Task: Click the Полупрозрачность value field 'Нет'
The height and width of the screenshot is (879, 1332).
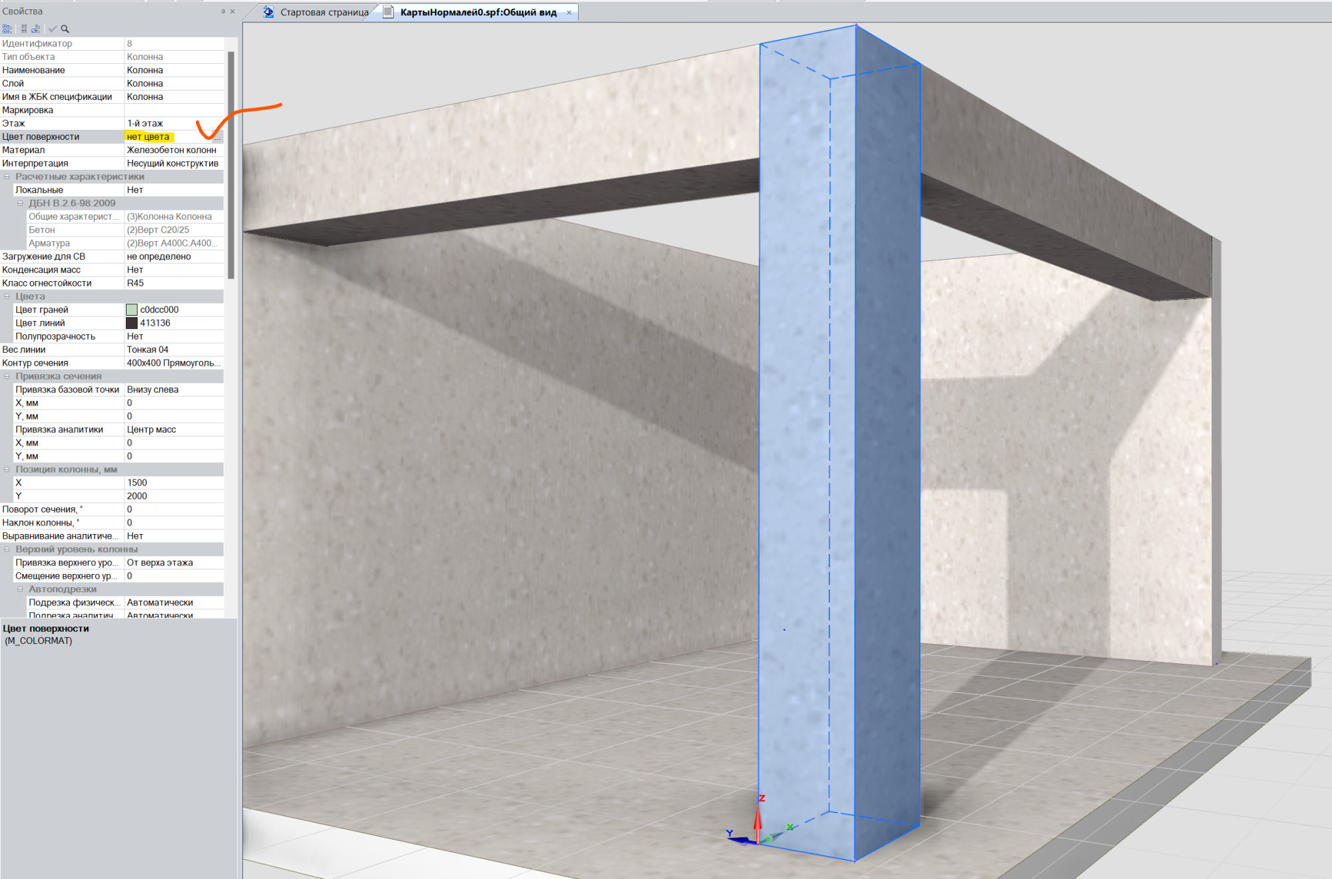Action: [173, 336]
